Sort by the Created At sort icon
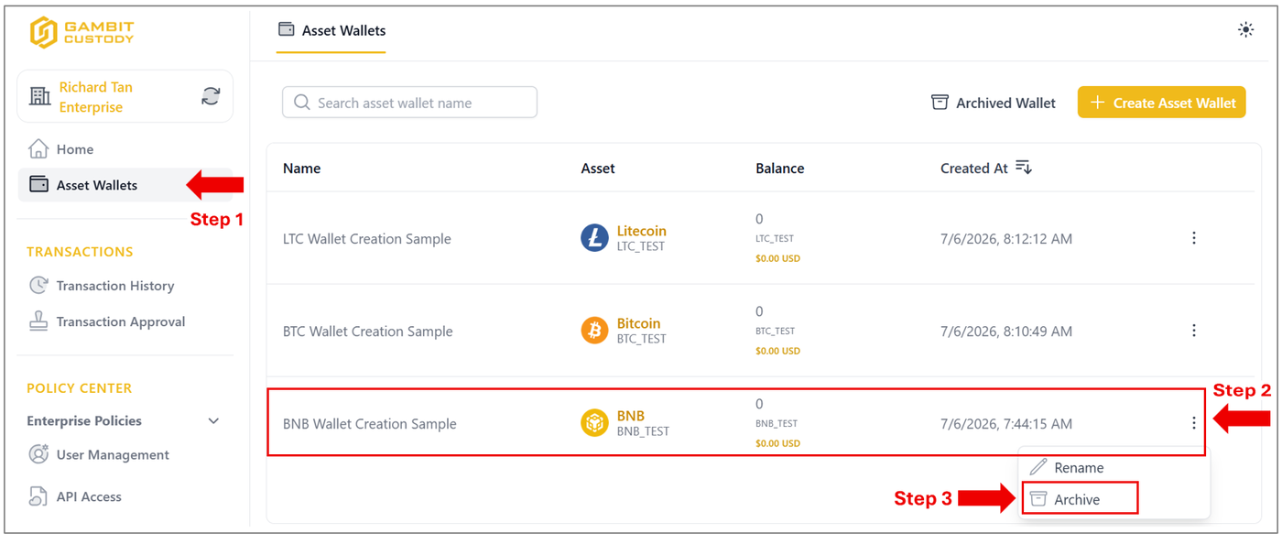Image resolution: width=1282 pixels, height=544 pixels. point(1024,168)
